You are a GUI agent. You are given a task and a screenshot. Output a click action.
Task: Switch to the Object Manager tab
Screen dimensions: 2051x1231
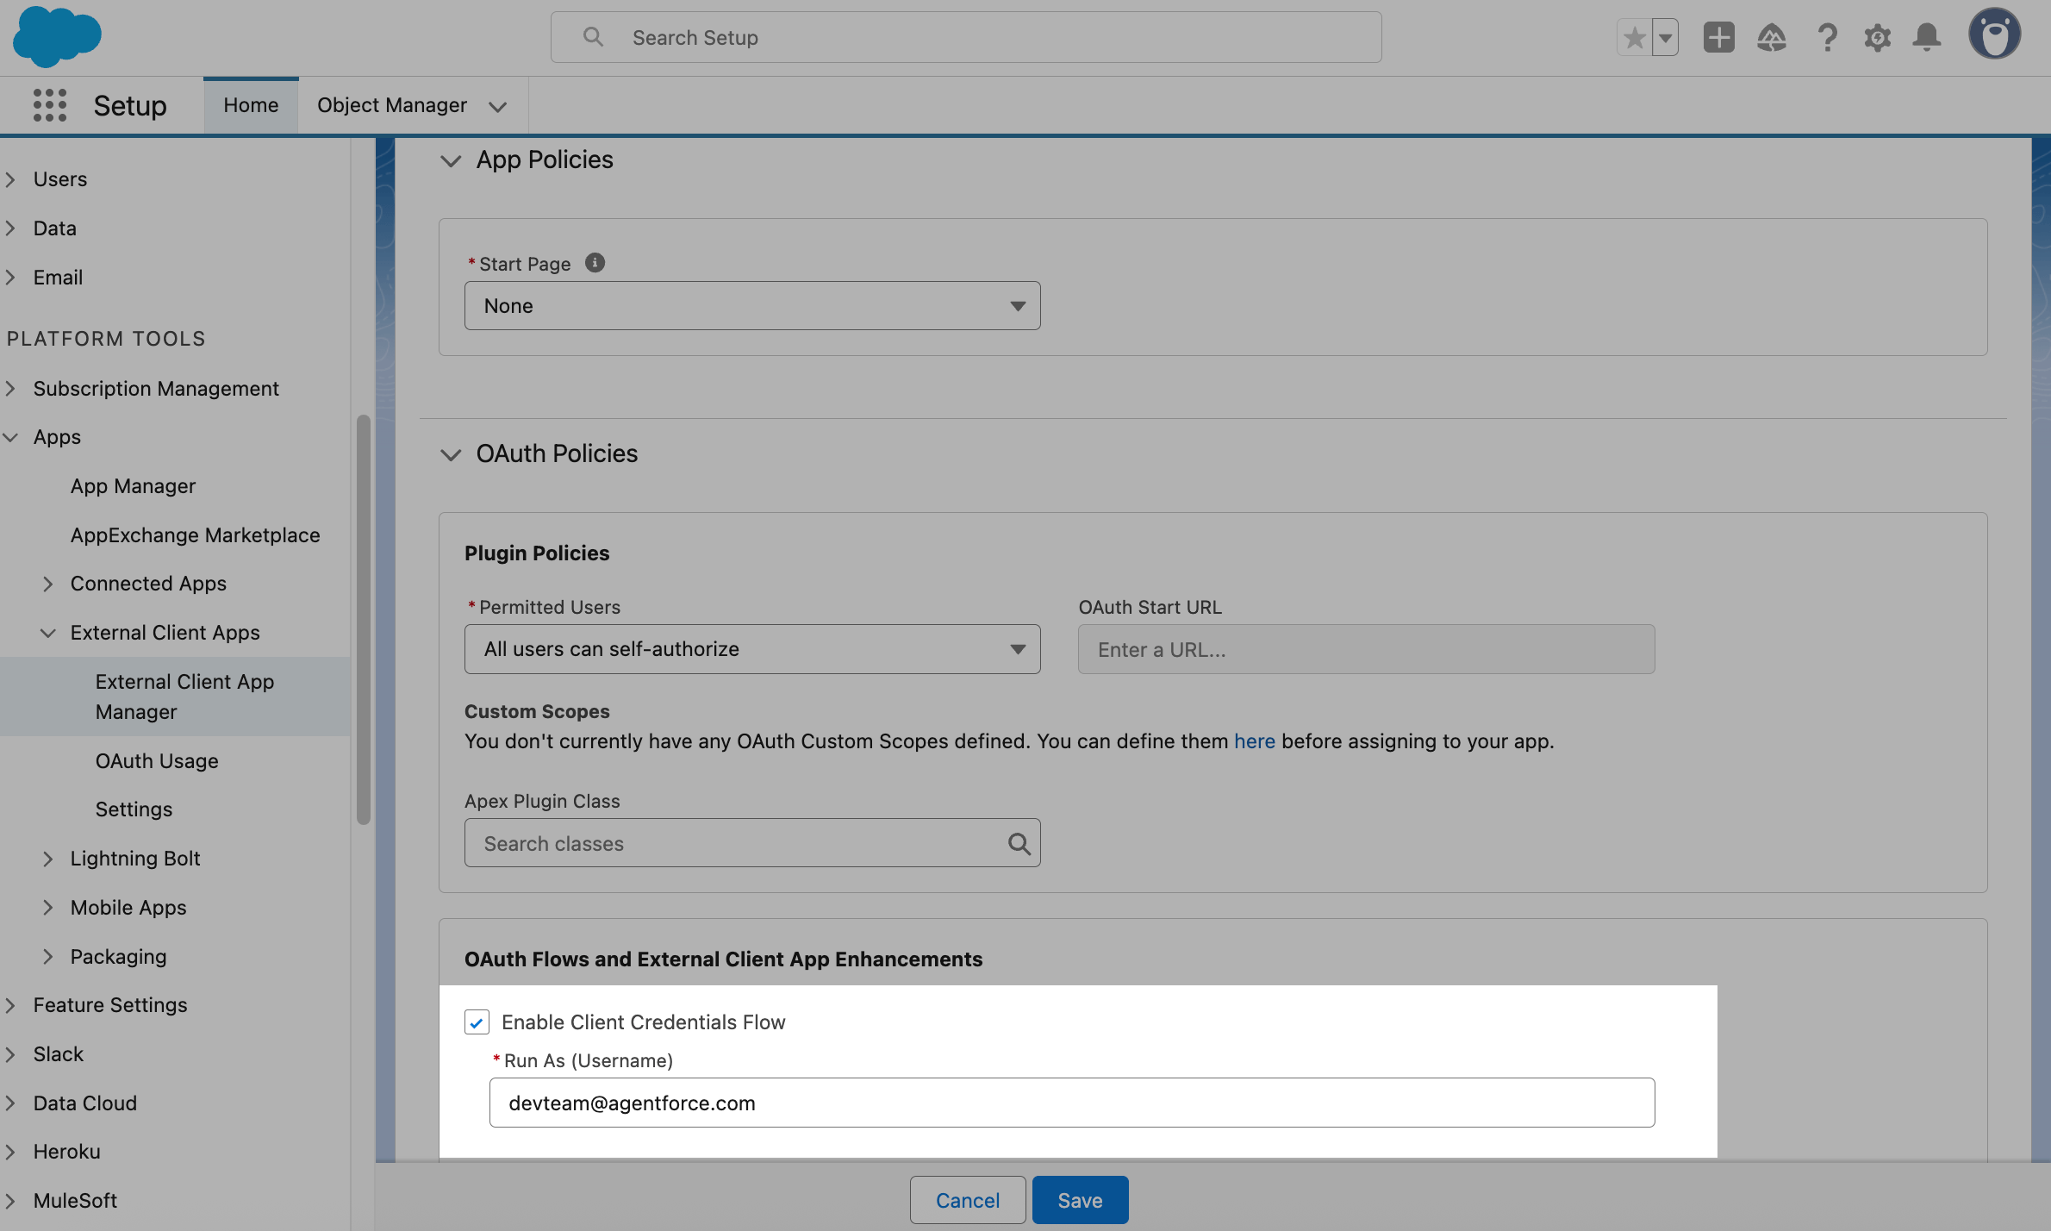[x=391, y=105]
